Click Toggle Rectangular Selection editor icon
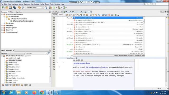The image size is (169, 95). click(x=90, y=15)
